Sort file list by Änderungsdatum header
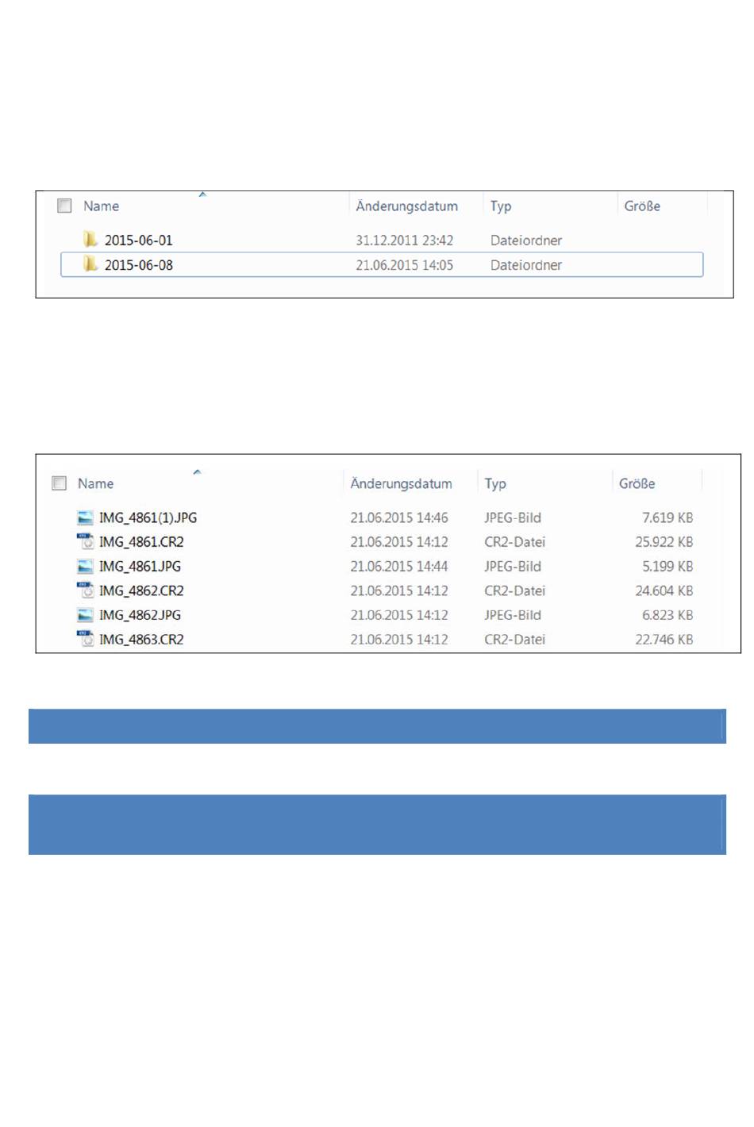The image size is (754, 1127). pyautogui.click(x=401, y=483)
